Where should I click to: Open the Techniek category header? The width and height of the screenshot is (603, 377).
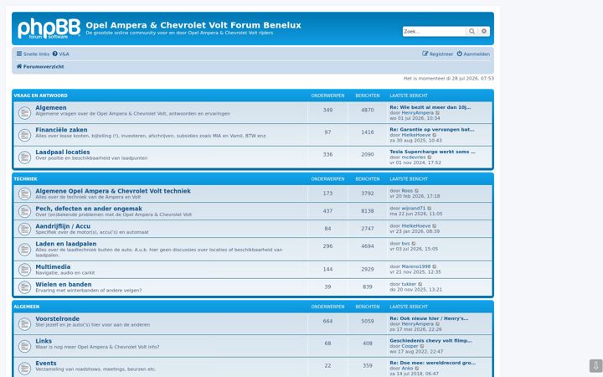(x=25, y=179)
